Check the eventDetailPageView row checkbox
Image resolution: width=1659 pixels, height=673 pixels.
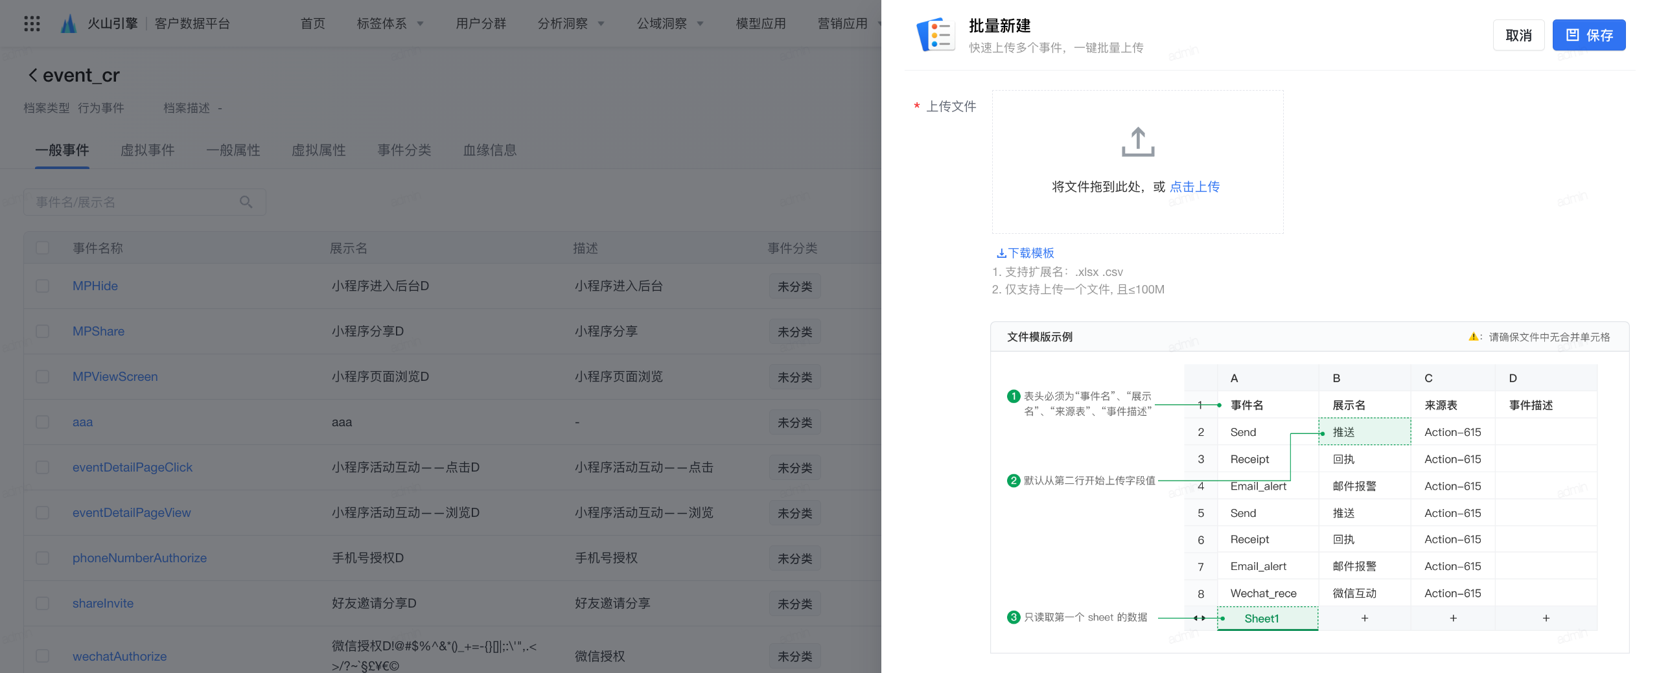[43, 512]
